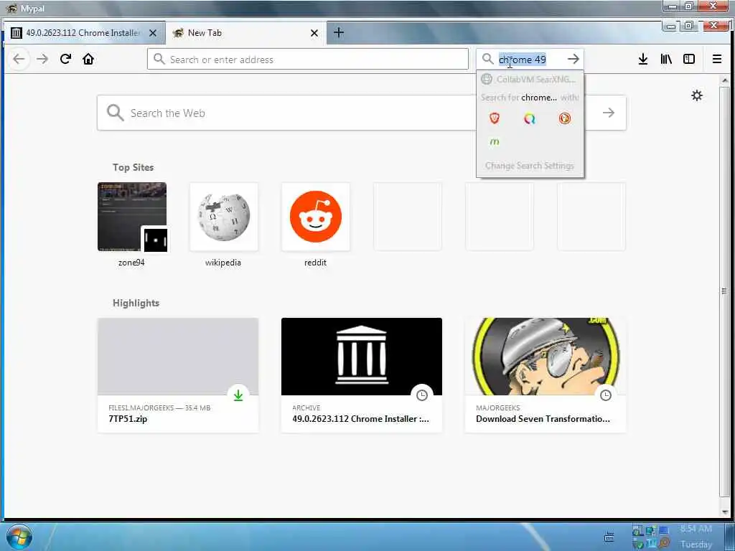Search with the Brave search engine icon
Image resolution: width=735 pixels, height=551 pixels.
(495, 118)
